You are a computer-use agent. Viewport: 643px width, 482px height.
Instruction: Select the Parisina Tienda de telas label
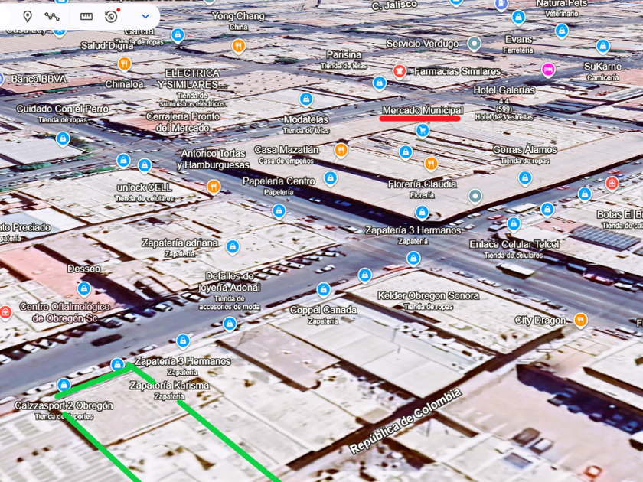[x=344, y=60]
